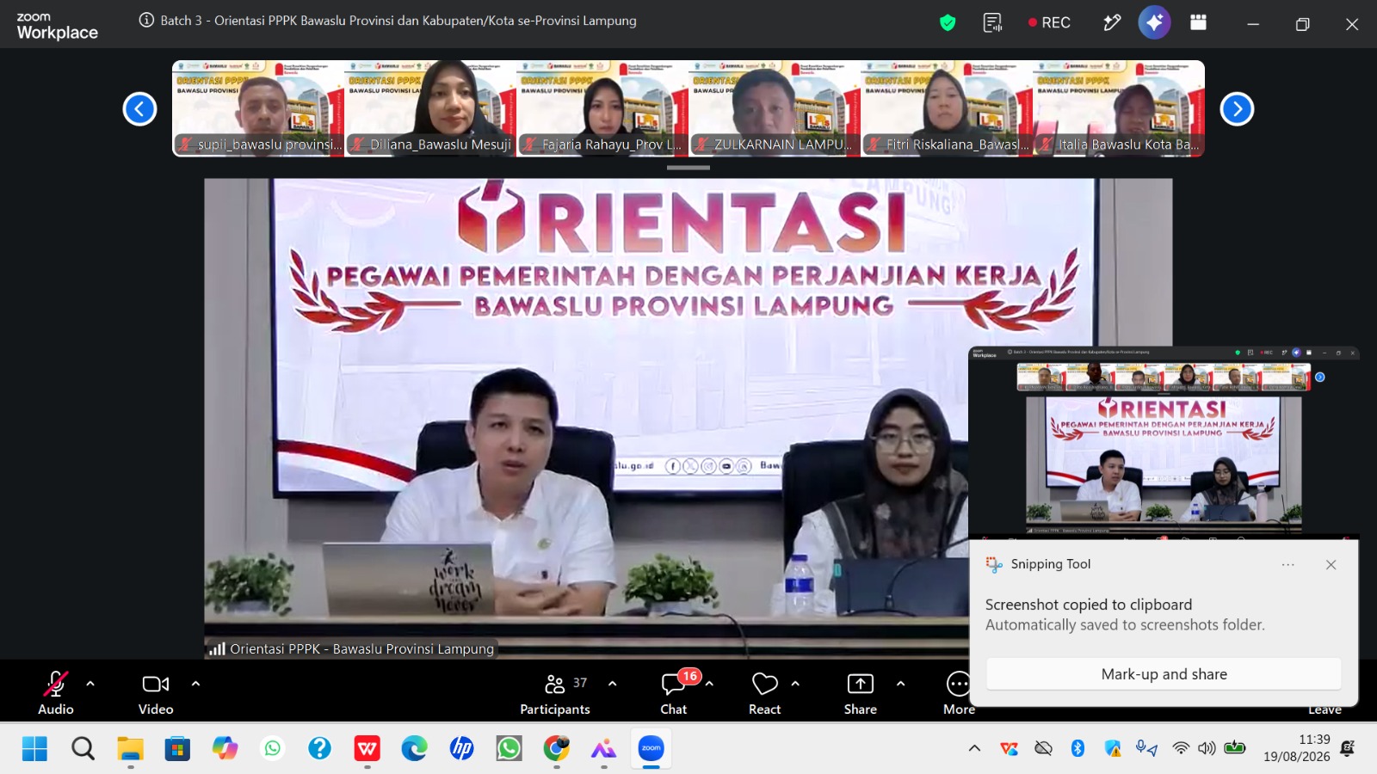
Task: Change the meeting view layout
Action: tap(1198, 22)
